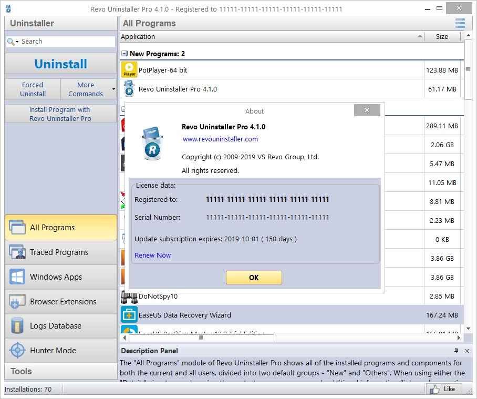Open Windows Apps module

(61, 277)
